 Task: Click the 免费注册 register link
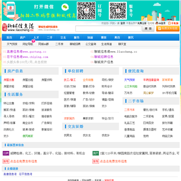pos(142,23)
